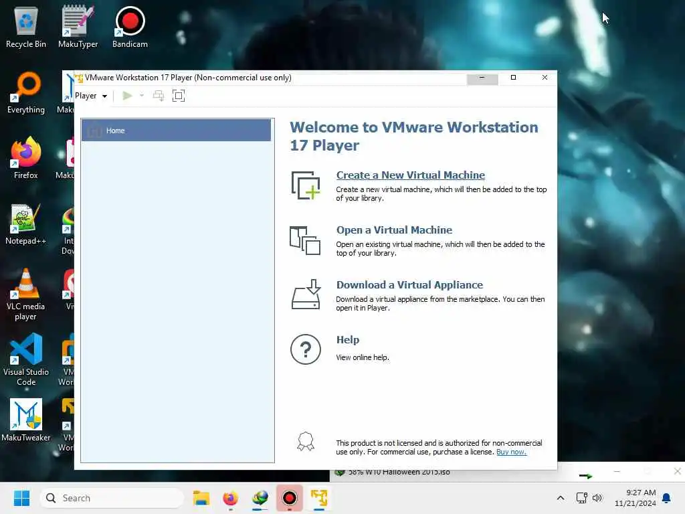Viewport: 685px width, 514px height.
Task: Click Create a New Virtual Machine link
Action: click(x=410, y=175)
